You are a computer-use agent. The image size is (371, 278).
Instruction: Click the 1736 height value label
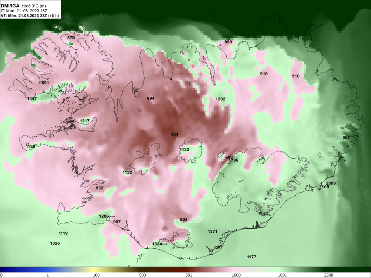pos(233,160)
